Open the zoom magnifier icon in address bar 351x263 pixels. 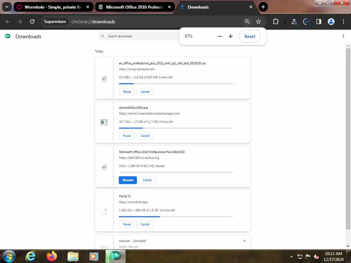247,22
